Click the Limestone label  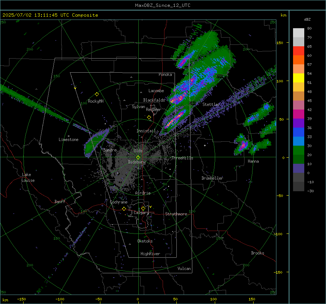pos(68,140)
